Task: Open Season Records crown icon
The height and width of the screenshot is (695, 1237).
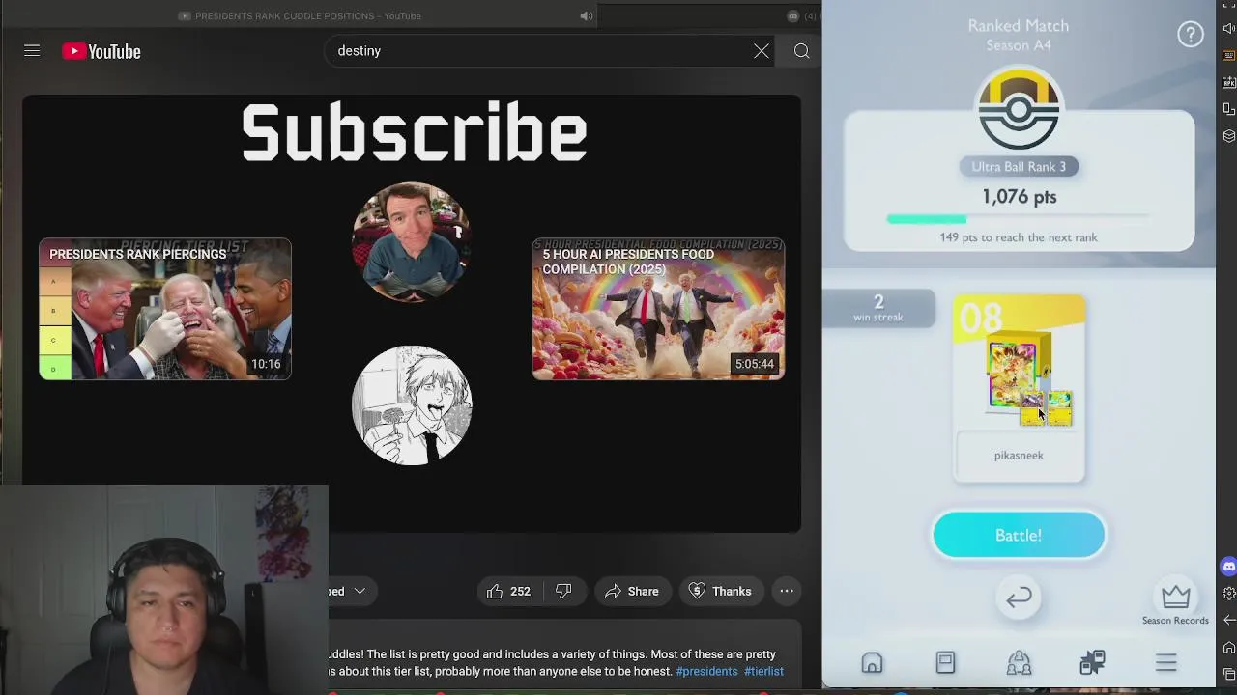Action: click(1175, 597)
